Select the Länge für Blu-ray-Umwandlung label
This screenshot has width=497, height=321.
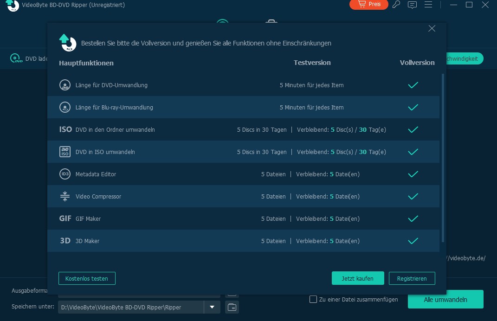[114, 107]
